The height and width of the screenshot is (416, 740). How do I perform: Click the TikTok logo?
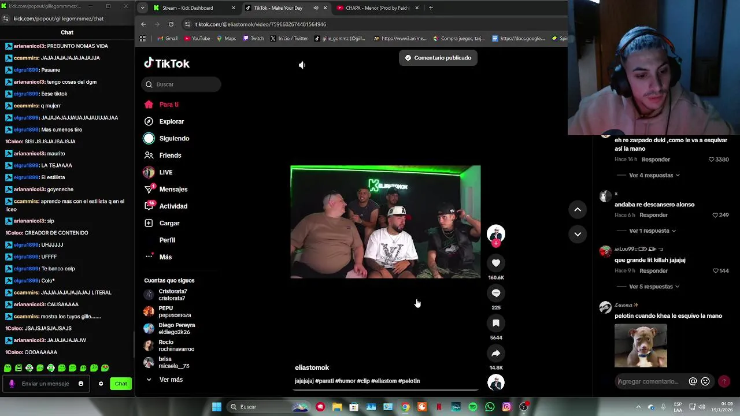[166, 64]
